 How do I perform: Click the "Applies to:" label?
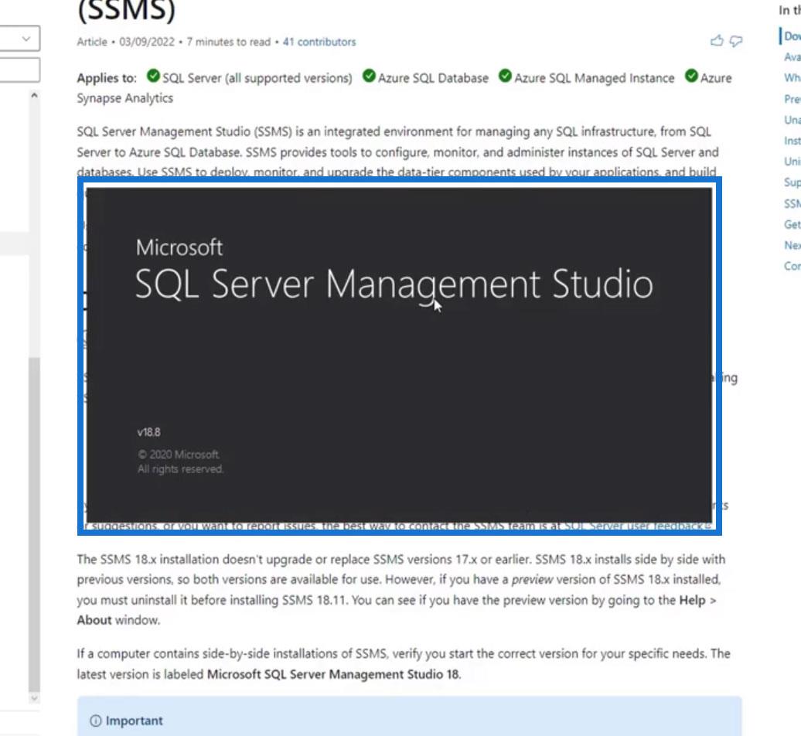(107, 78)
